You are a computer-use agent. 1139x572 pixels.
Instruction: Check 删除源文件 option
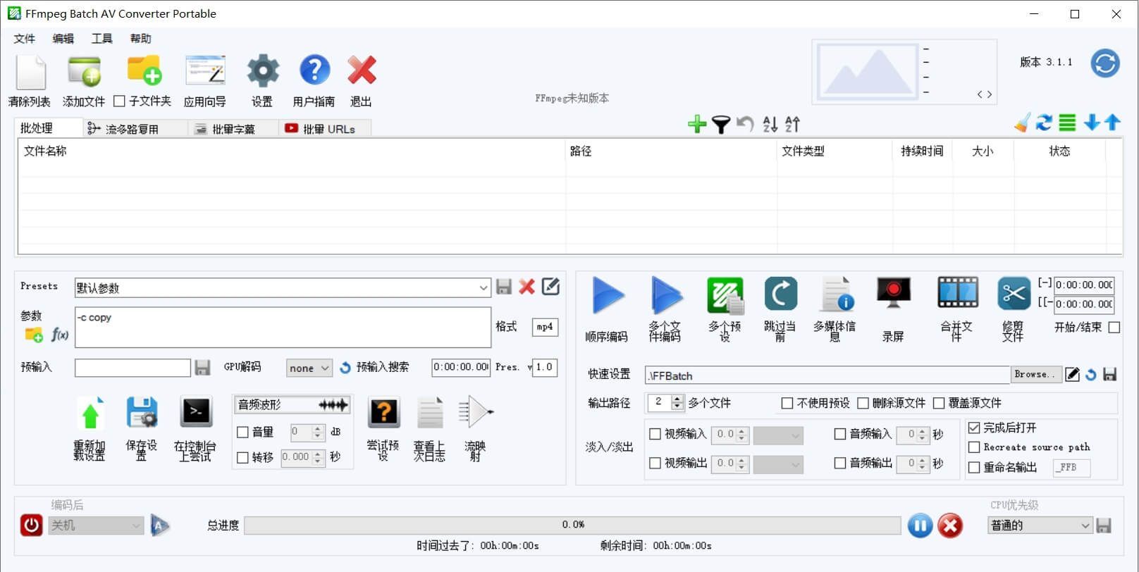863,404
